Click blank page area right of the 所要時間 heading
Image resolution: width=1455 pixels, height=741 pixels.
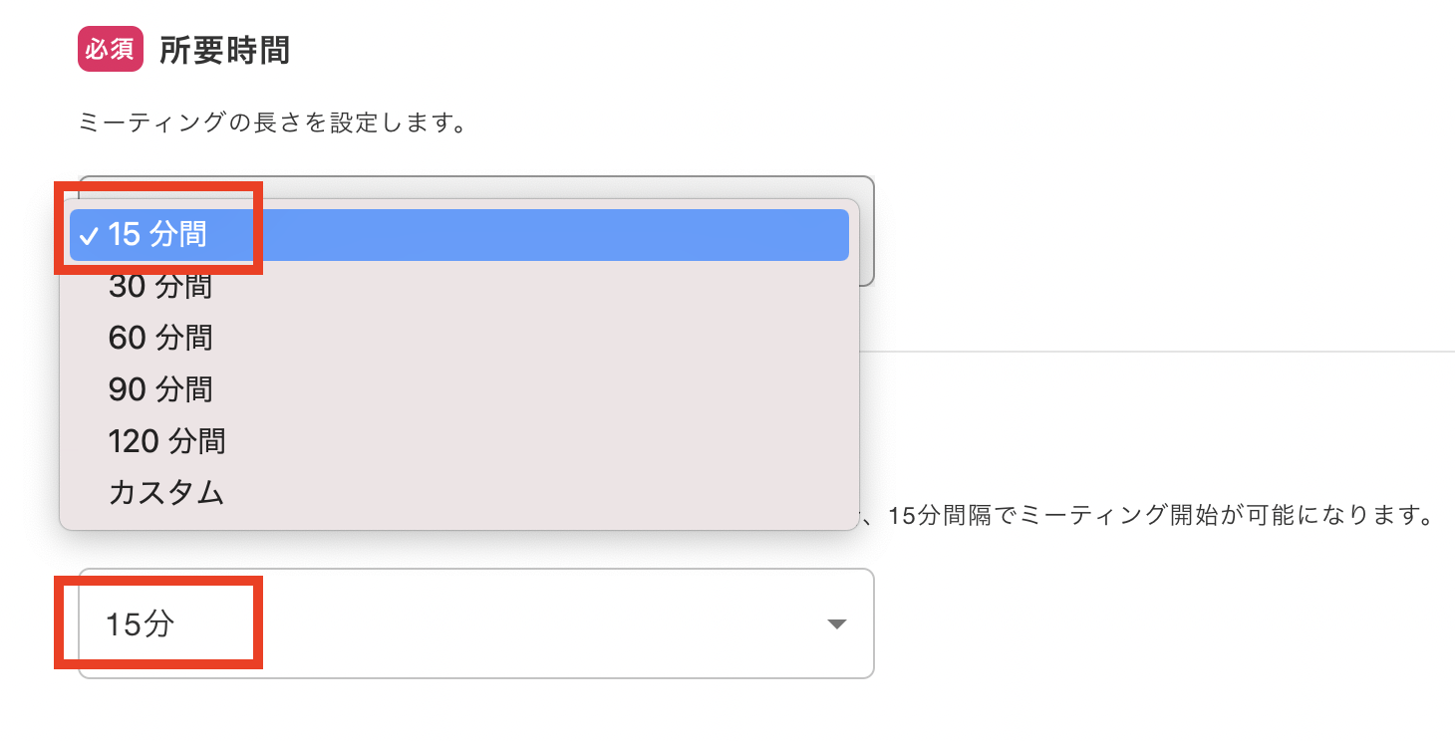[797, 51]
